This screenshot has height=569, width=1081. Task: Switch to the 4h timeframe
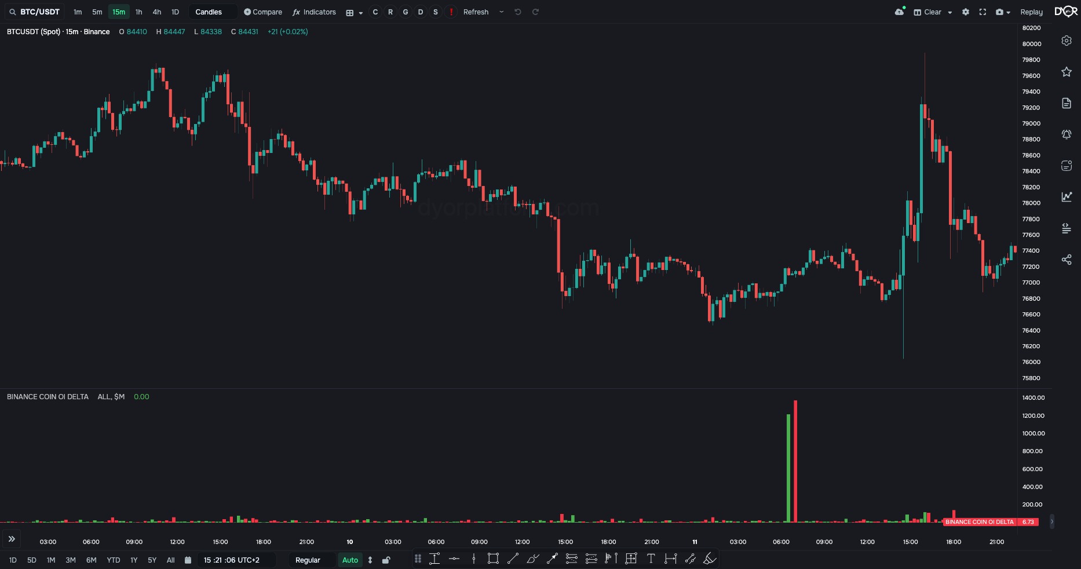157,12
